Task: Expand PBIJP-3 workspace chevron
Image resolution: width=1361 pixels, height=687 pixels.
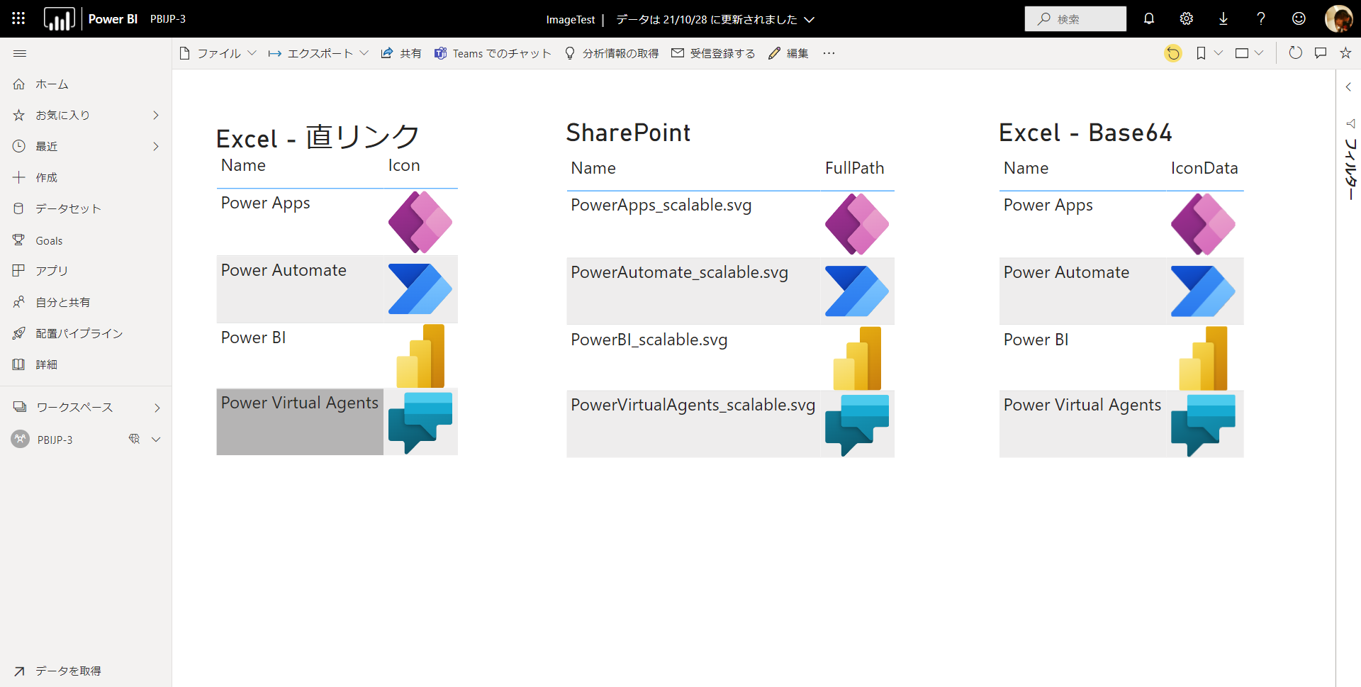Action: tap(156, 440)
